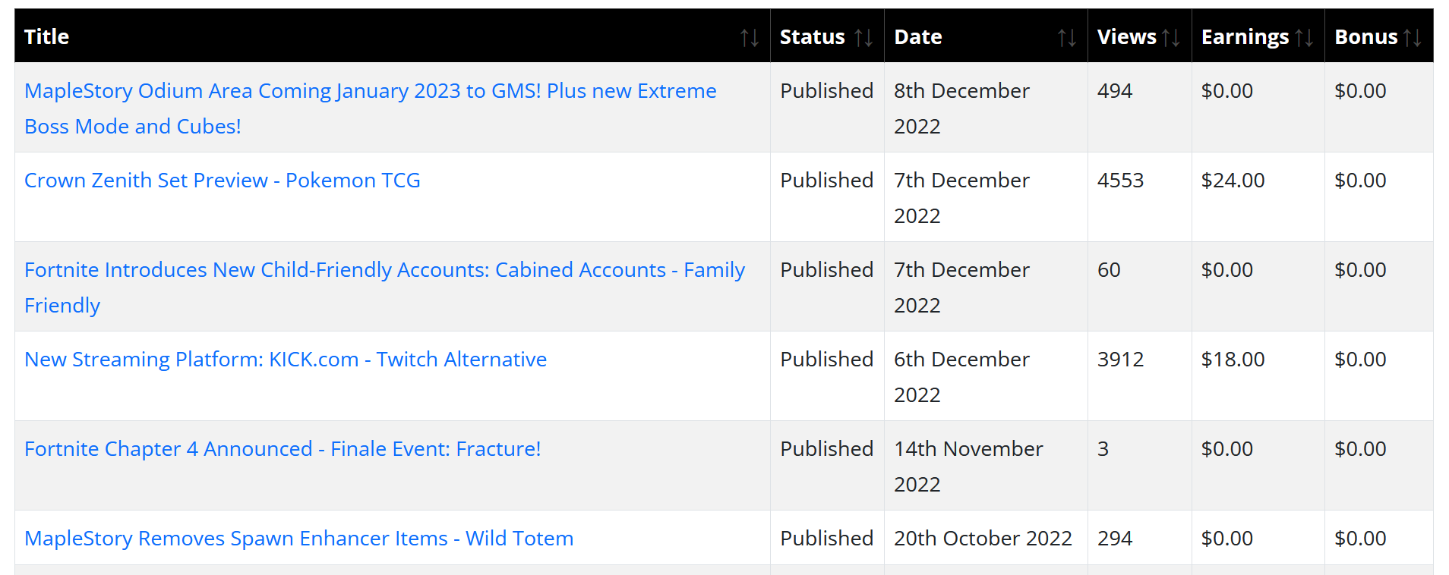Screen dimensions: 1449x575
Task: Open Fortnite Chapter 4 Announced article
Action: pyautogui.click(x=282, y=449)
